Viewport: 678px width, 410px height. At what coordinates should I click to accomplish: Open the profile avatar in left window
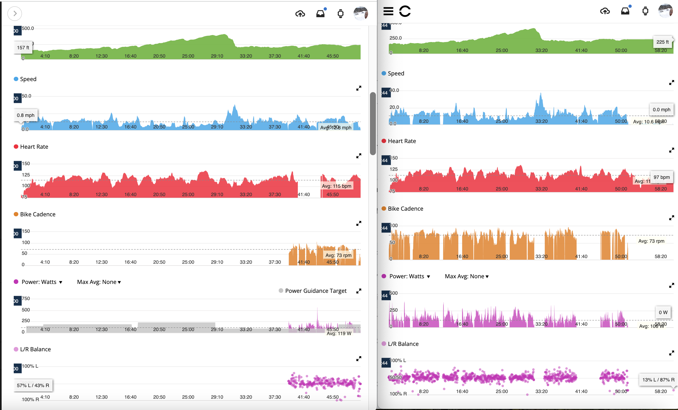[x=361, y=13]
